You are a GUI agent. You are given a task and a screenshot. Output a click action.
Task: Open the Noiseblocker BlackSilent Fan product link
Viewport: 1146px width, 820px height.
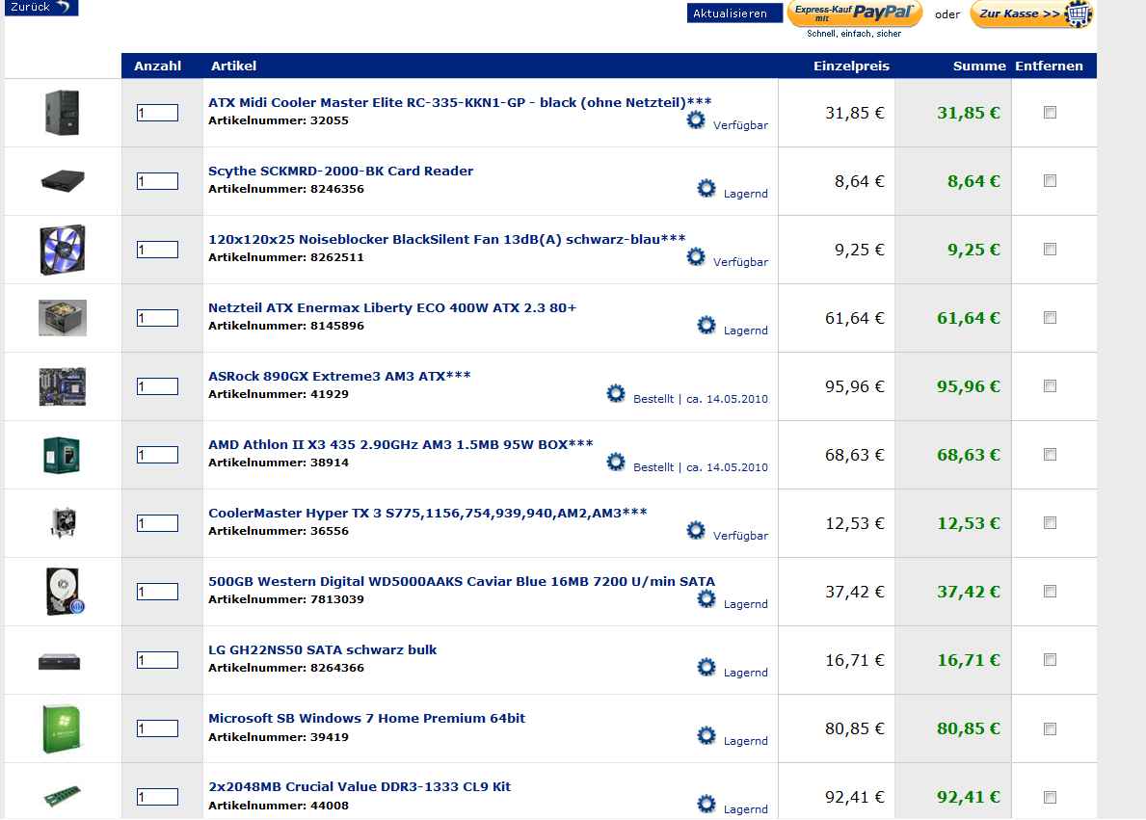tap(447, 239)
